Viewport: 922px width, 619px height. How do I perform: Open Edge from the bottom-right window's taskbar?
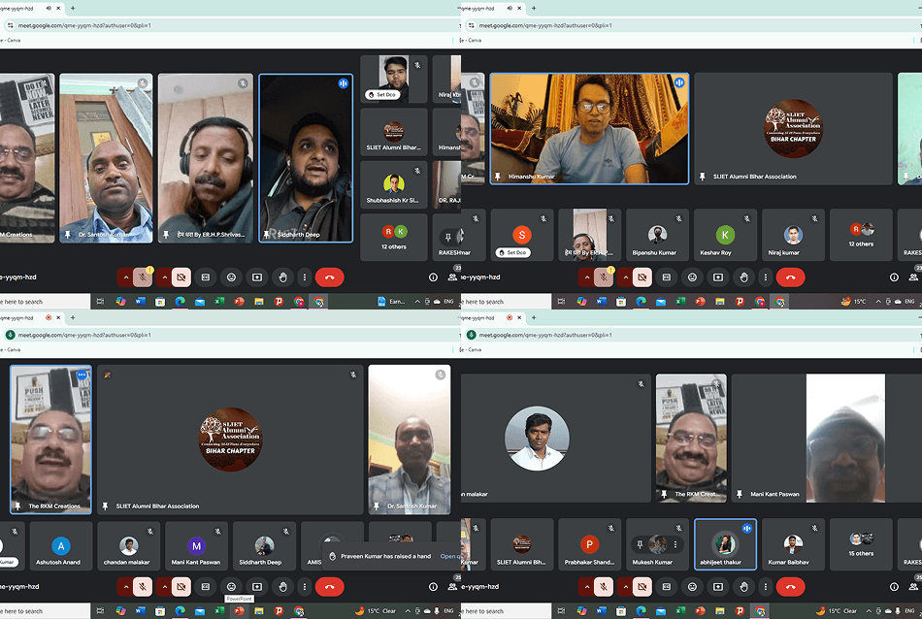641,611
